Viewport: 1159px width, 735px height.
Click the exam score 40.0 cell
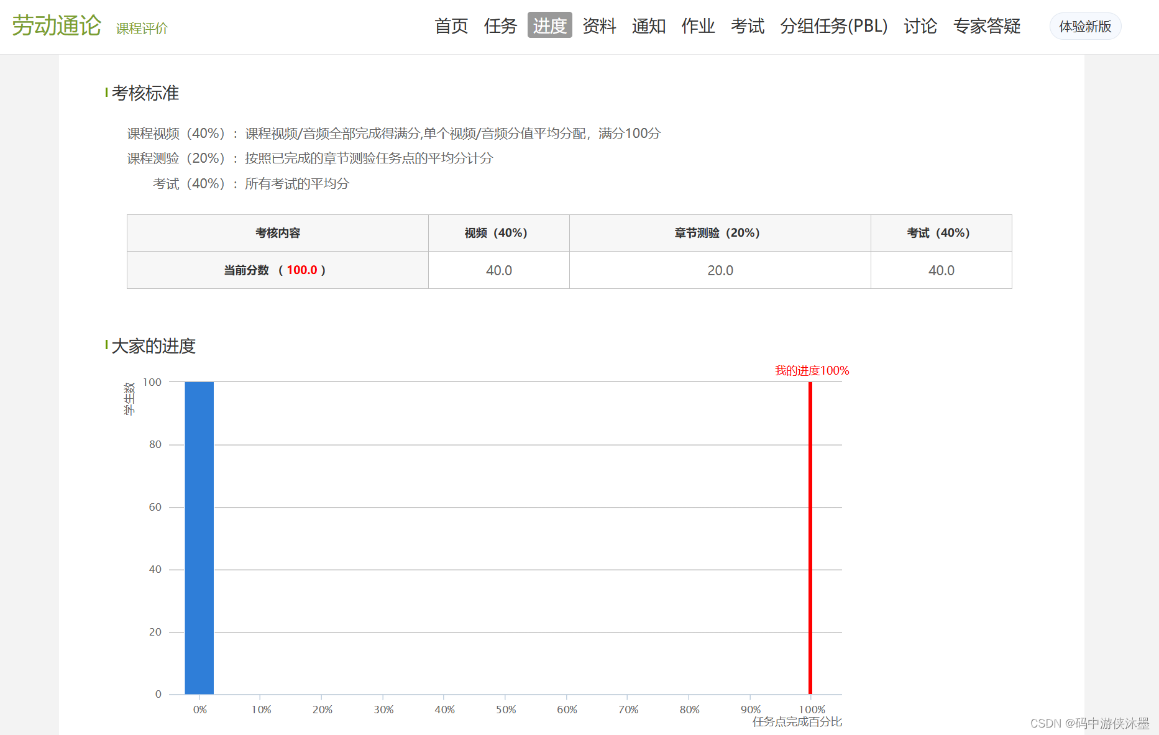(x=941, y=270)
